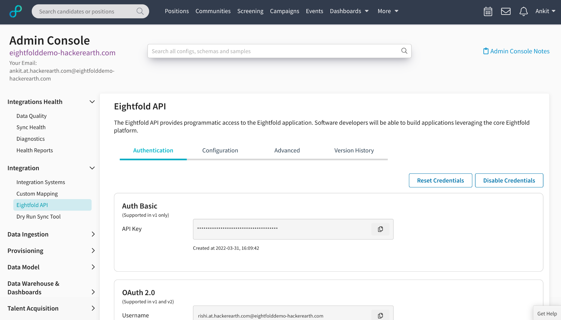Click the eightfolddemo-hackerearth.com domain link

pyautogui.click(x=62, y=53)
